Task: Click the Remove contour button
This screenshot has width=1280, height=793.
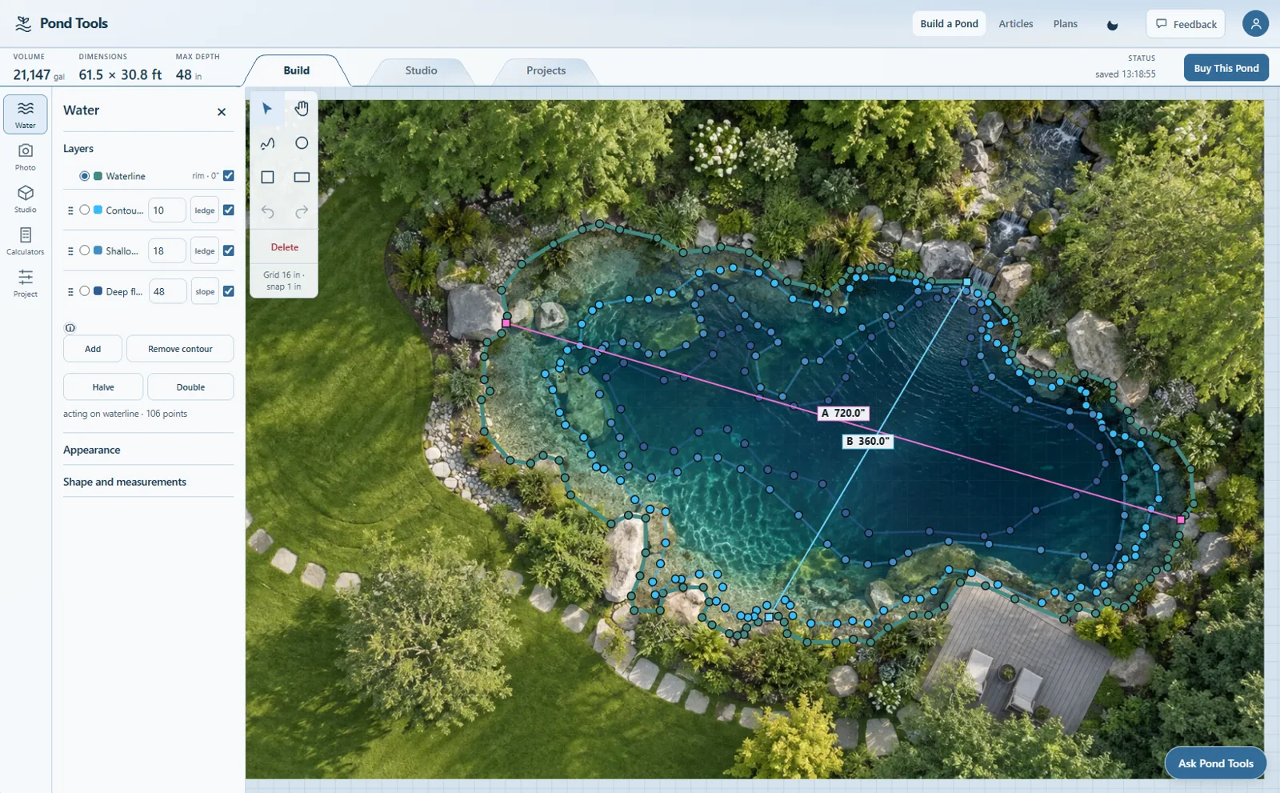Action: [x=180, y=349]
